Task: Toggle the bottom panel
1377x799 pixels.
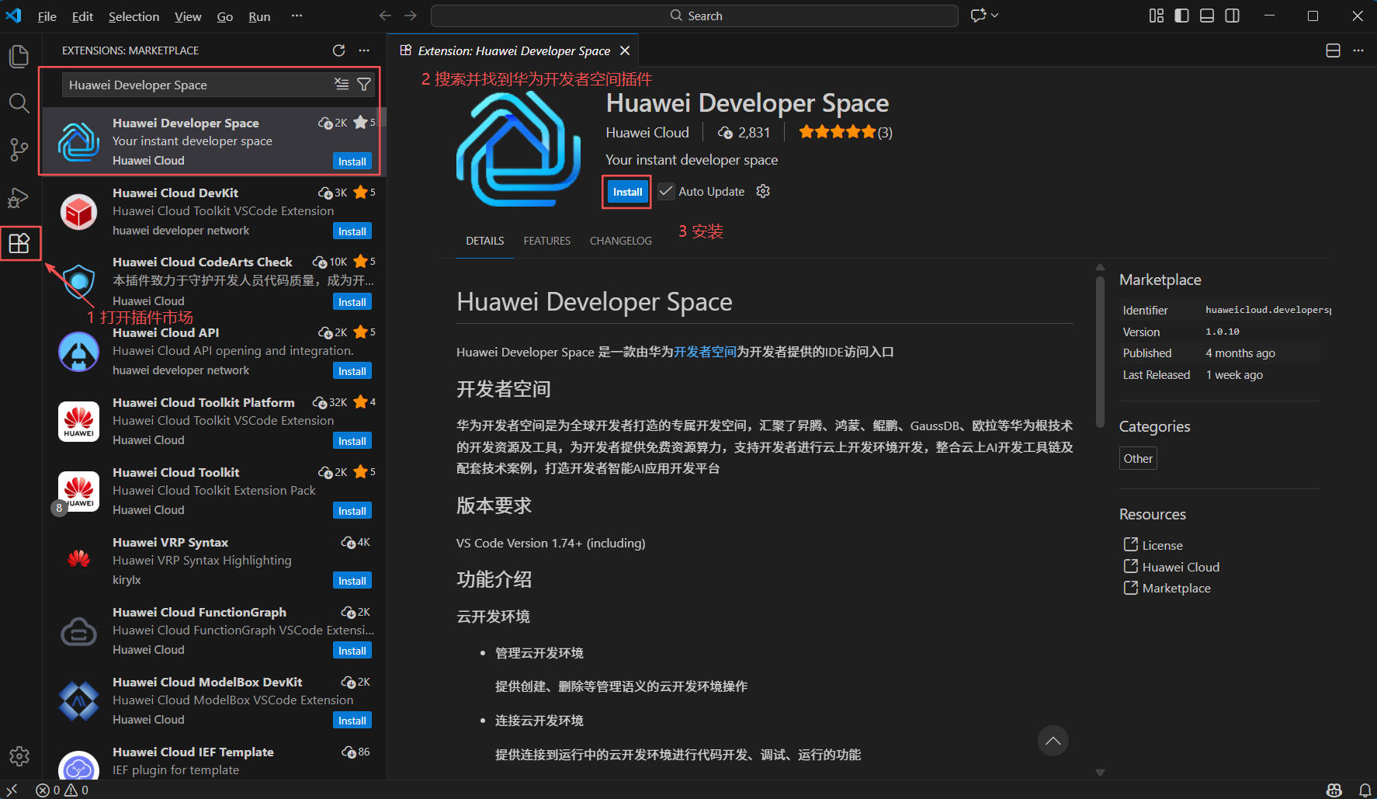Action: tap(1207, 16)
